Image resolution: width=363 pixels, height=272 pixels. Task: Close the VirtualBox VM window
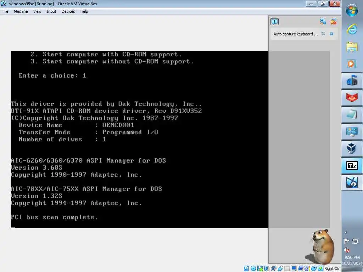335,4
